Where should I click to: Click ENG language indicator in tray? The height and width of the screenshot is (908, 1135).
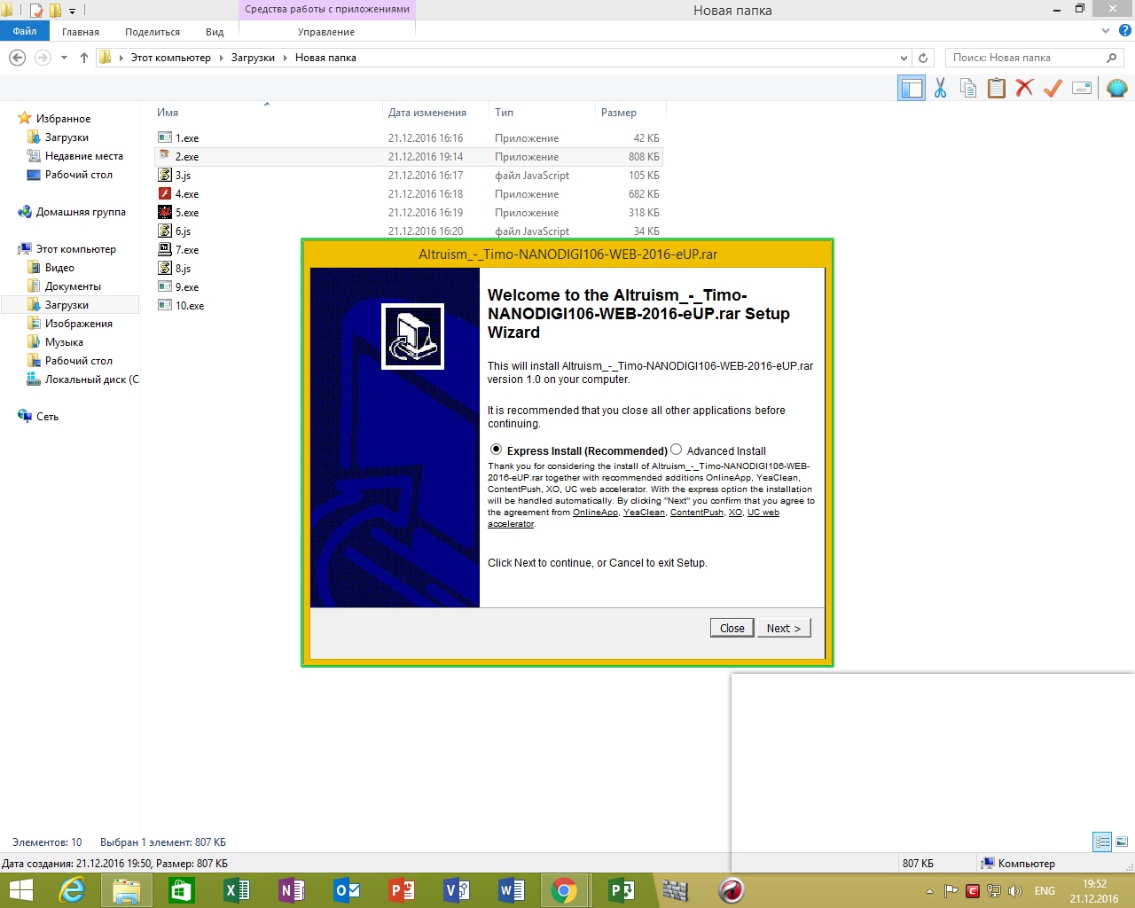tap(1045, 891)
